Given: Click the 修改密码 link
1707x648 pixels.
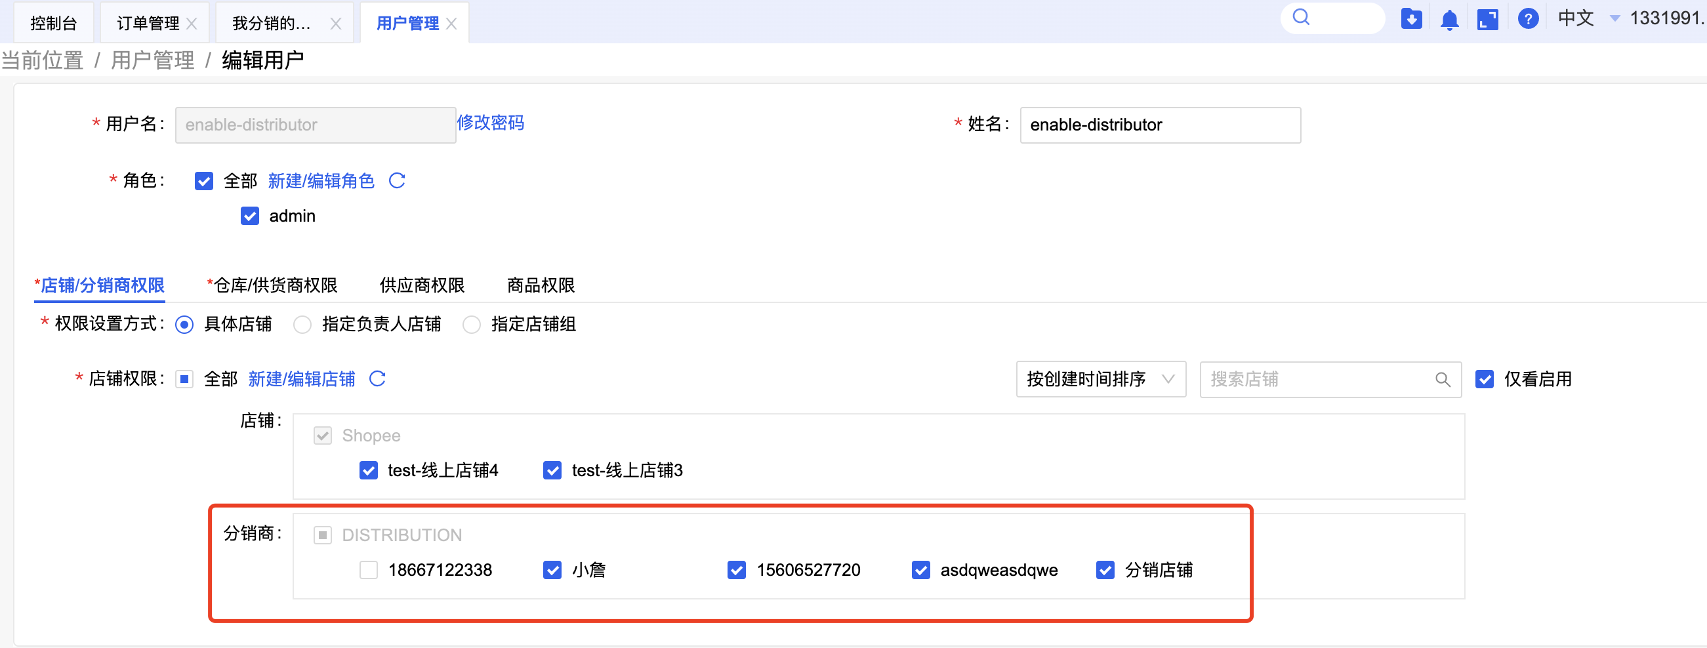Looking at the screenshot, I should 490,123.
